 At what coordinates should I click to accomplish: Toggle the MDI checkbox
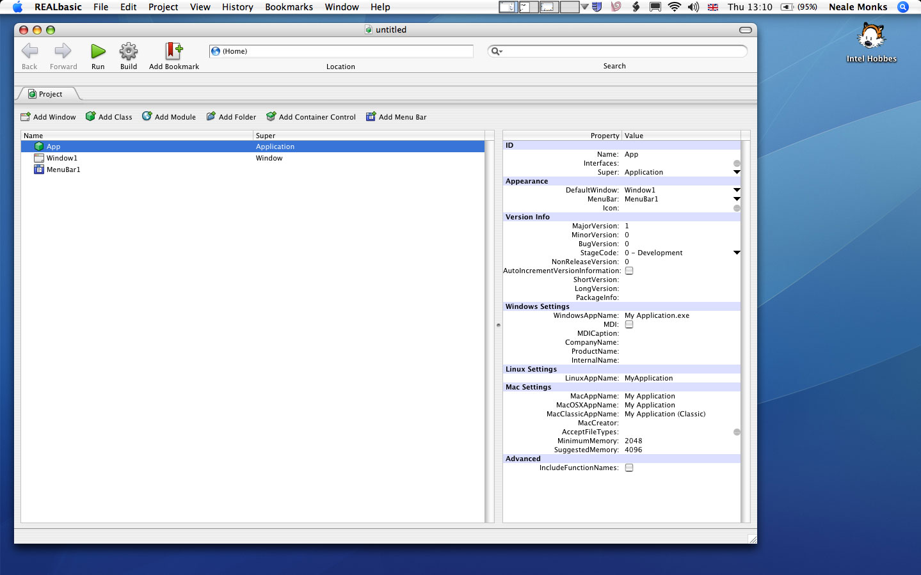[x=629, y=324]
